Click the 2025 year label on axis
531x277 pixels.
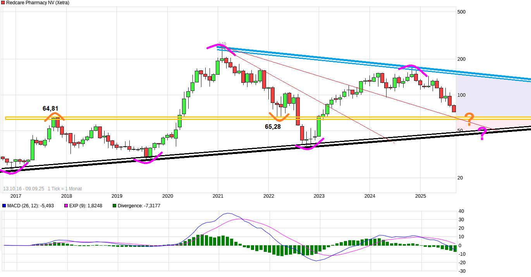(420, 196)
